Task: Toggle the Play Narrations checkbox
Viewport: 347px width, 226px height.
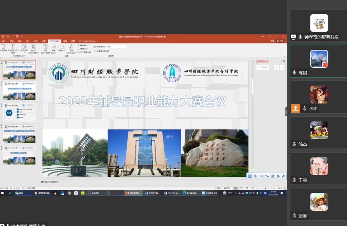Action: (79, 45)
